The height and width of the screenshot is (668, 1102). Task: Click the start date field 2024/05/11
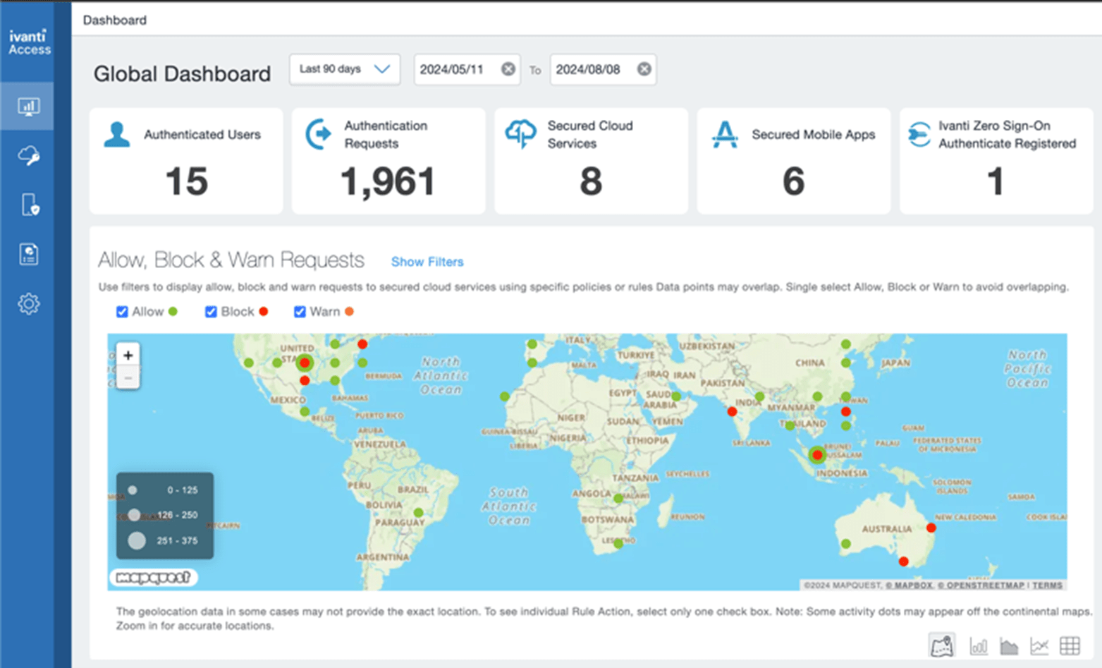(x=467, y=69)
